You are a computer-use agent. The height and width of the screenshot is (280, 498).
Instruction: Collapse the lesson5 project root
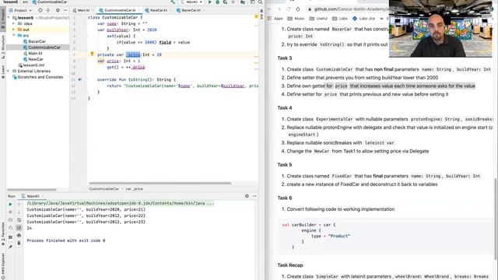tap(9, 18)
